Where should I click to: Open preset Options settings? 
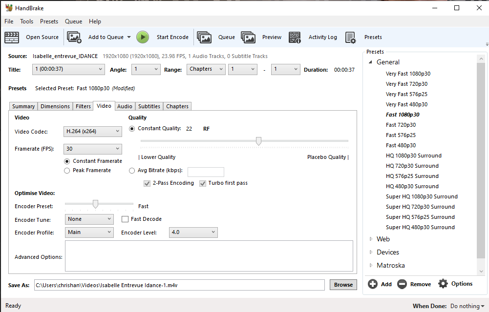pos(455,283)
